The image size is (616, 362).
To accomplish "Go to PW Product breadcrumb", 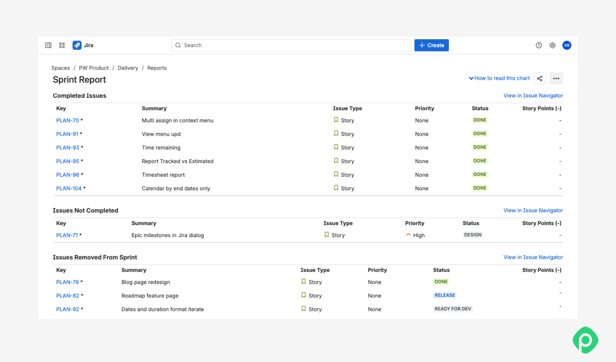I will (x=94, y=68).
